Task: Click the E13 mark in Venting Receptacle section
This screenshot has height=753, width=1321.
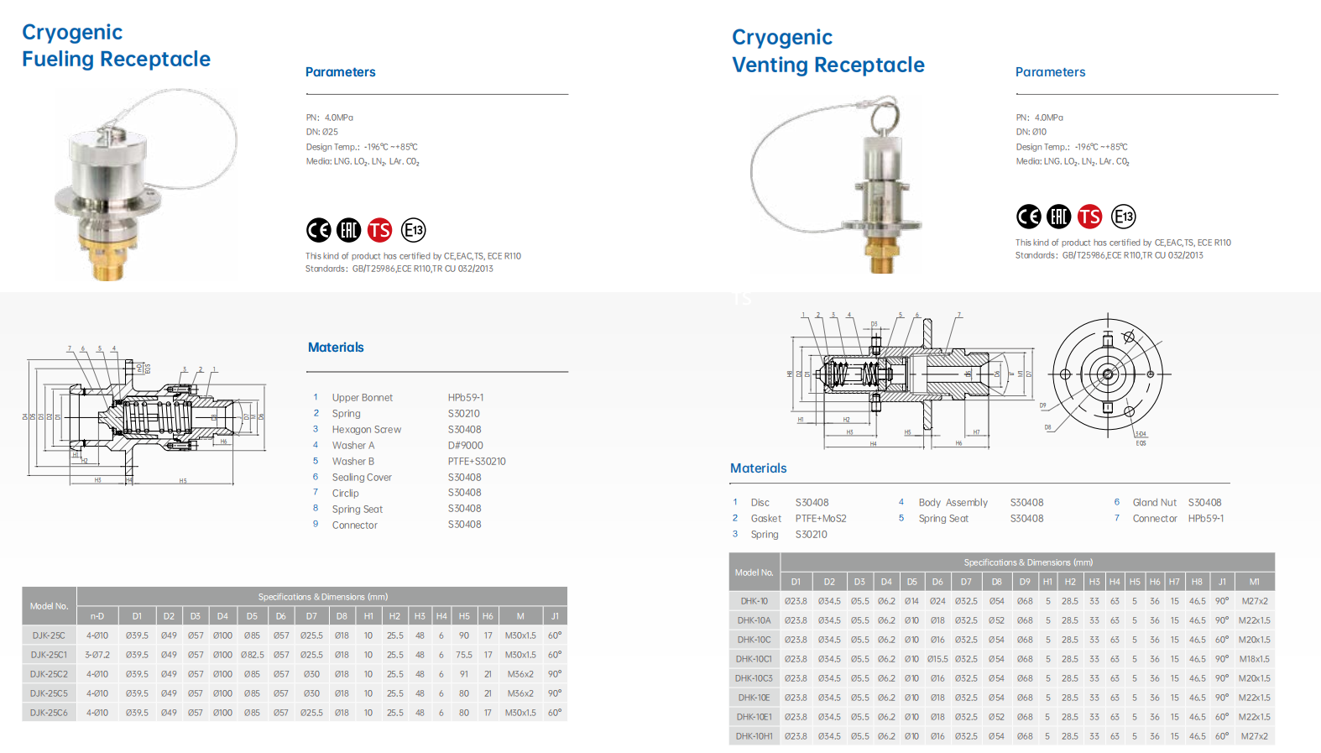Action: pyautogui.click(x=1123, y=217)
